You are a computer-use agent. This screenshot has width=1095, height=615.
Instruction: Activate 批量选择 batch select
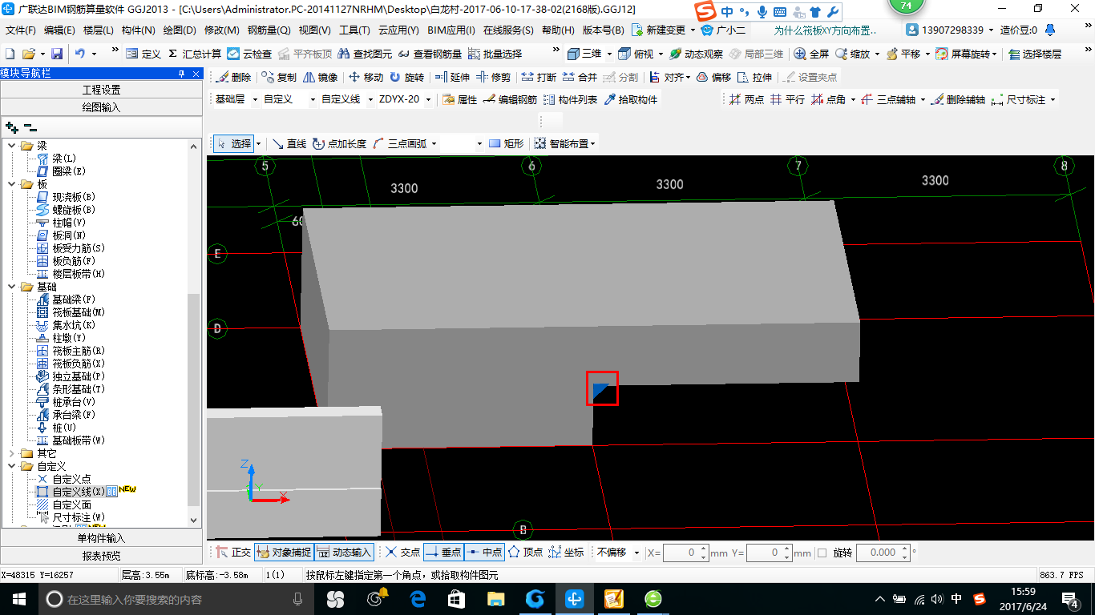pyautogui.click(x=495, y=54)
